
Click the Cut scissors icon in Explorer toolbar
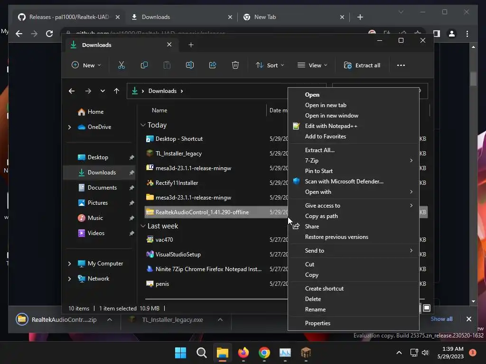point(121,65)
